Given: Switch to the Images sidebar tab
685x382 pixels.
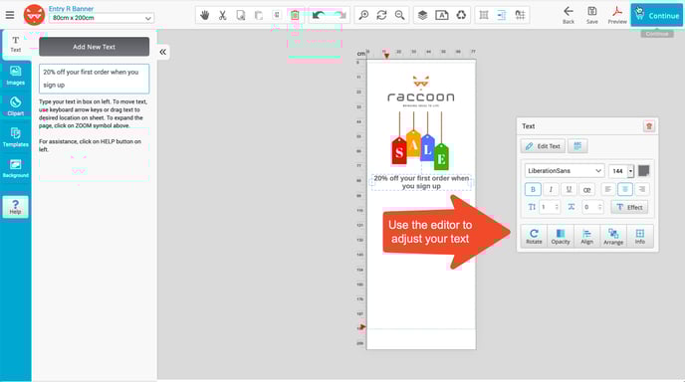Looking at the screenshot, I should (15, 76).
